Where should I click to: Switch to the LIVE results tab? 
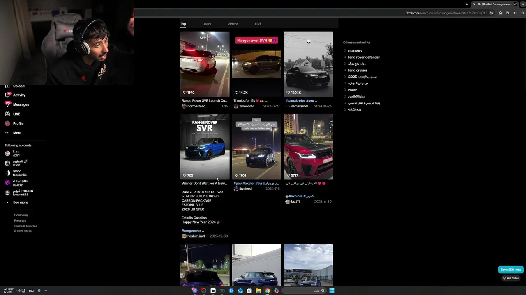[x=258, y=24]
